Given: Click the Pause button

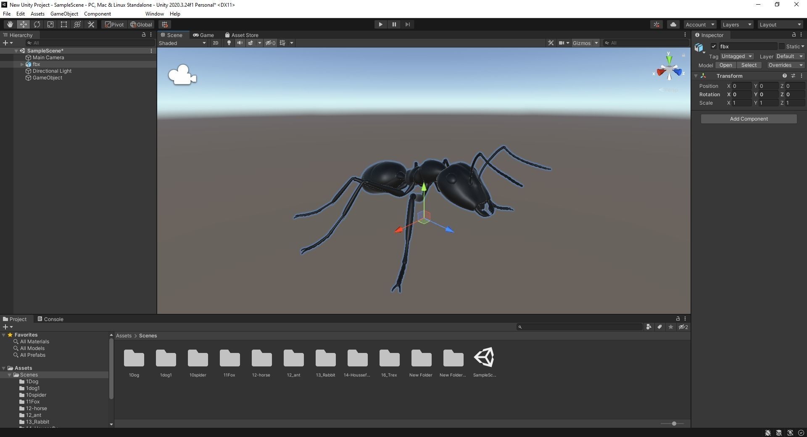Looking at the screenshot, I should (394, 24).
